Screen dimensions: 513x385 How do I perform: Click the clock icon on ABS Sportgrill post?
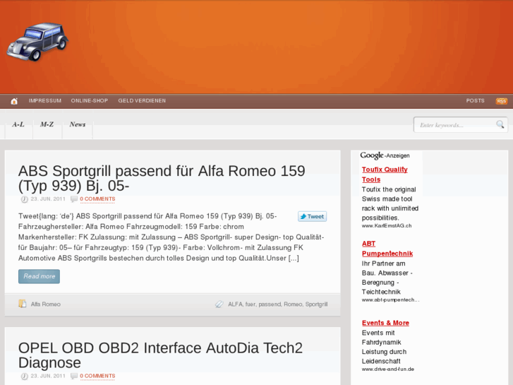(24, 199)
